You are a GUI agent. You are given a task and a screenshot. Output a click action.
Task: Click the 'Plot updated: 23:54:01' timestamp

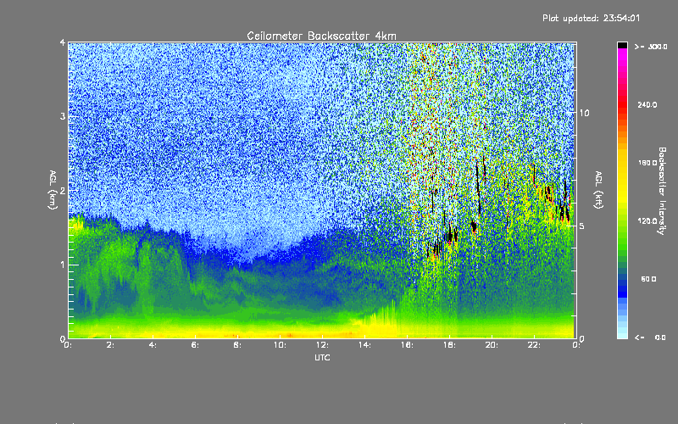click(x=591, y=18)
